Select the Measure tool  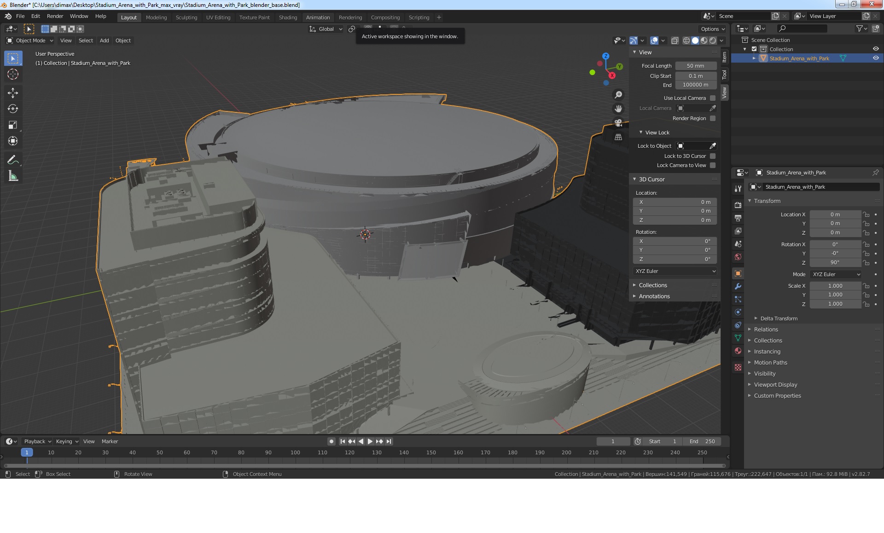click(13, 176)
